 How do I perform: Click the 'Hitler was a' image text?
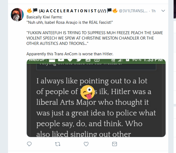pos(131,92)
